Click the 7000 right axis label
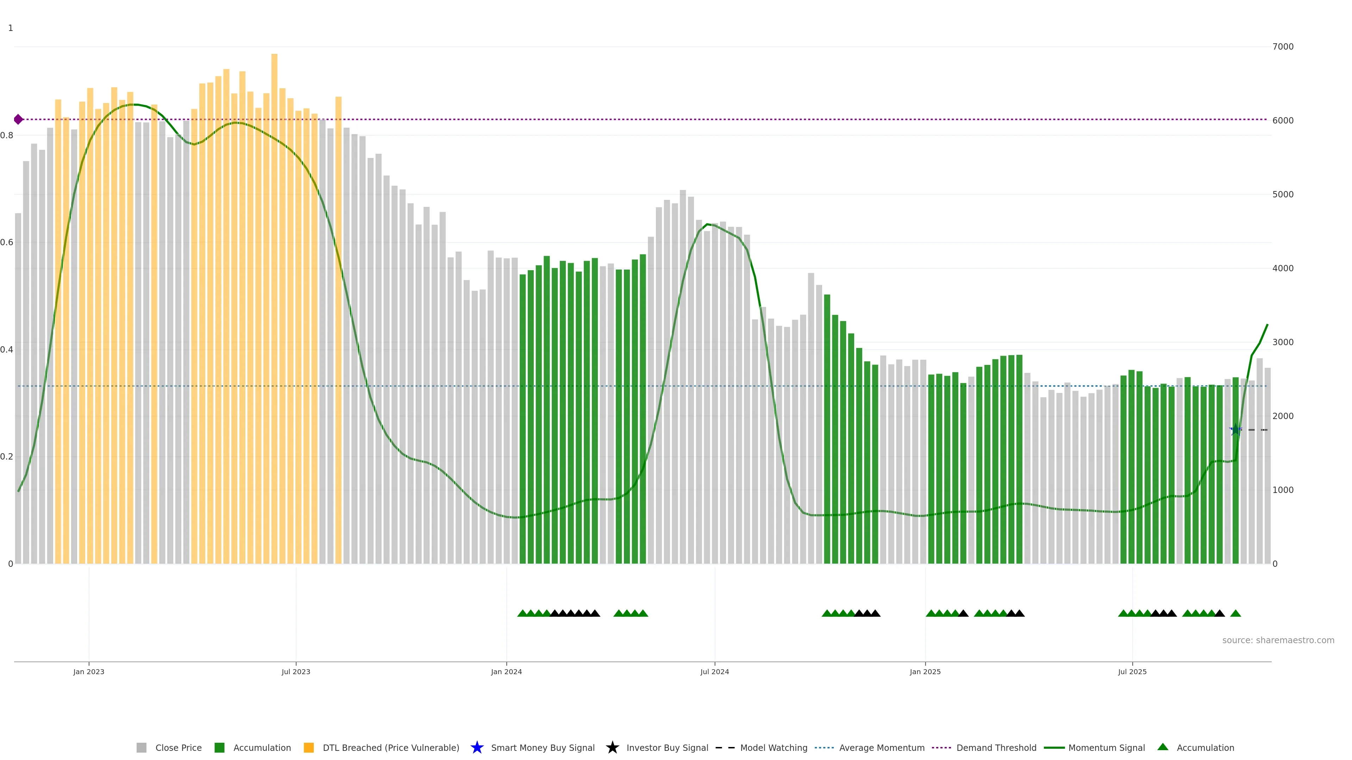The height and width of the screenshot is (760, 1352). coord(1283,47)
